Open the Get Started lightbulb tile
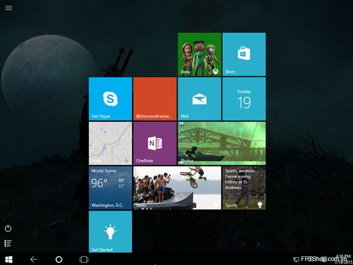The image size is (353, 265). 110,231
